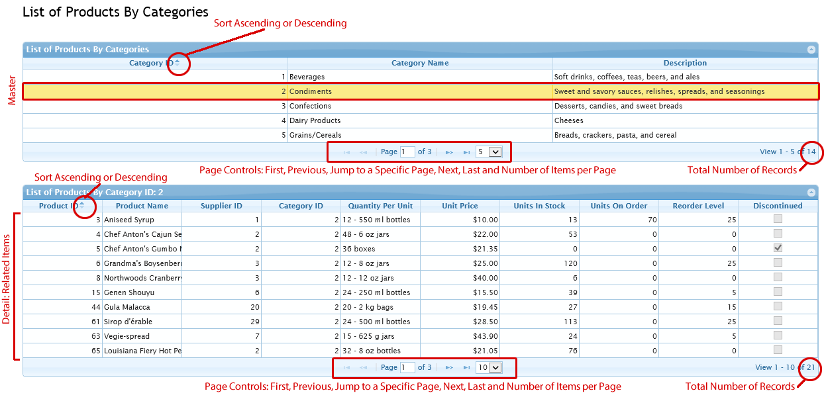Viewport: 826px width, 399px height.
Task: Click the $43.90 unit price cell
Action: pyautogui.click(x=460, y=336)
